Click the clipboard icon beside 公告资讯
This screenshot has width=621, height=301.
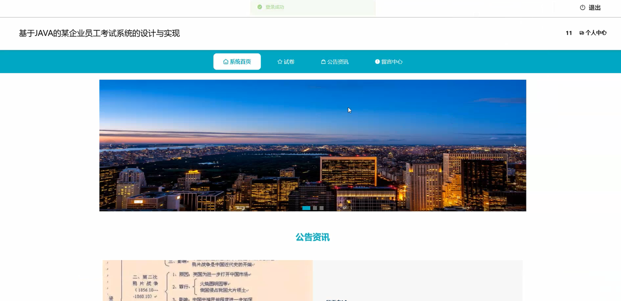[323, 61]
